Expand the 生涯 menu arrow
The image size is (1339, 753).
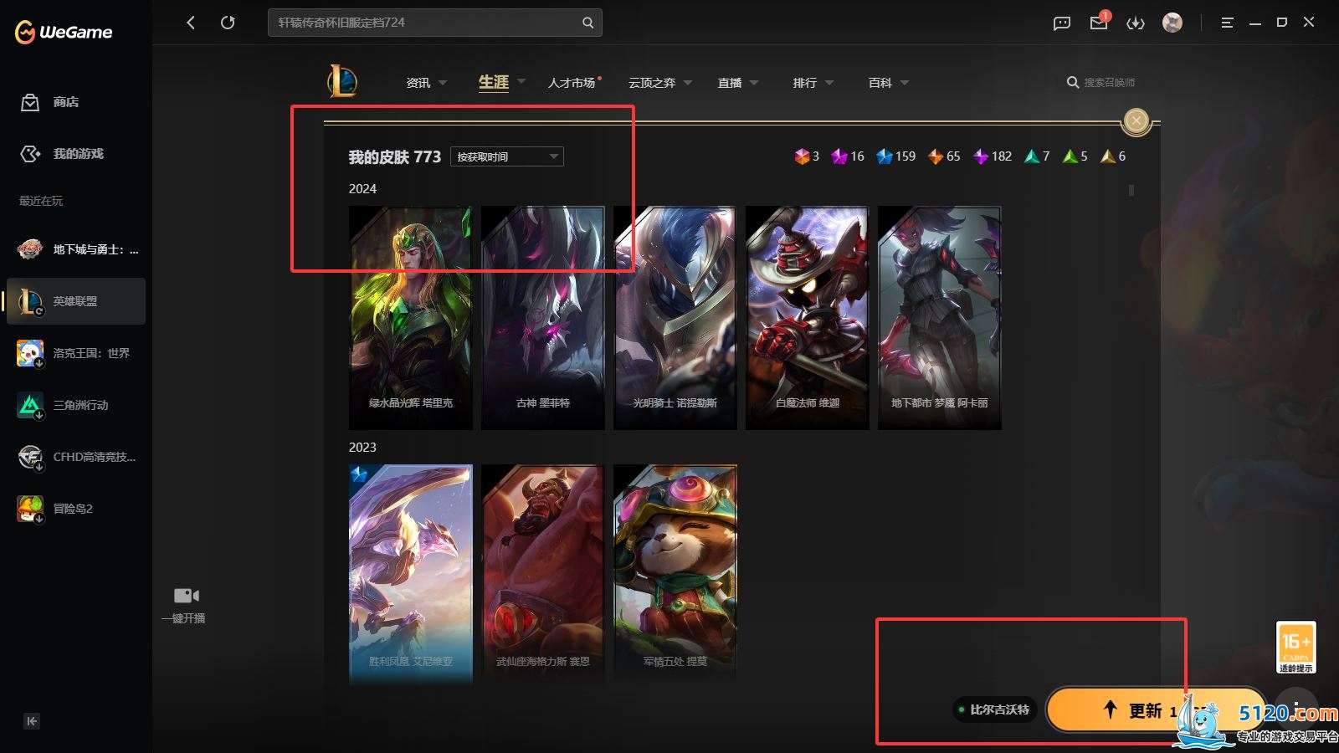(x=521, y=82)
